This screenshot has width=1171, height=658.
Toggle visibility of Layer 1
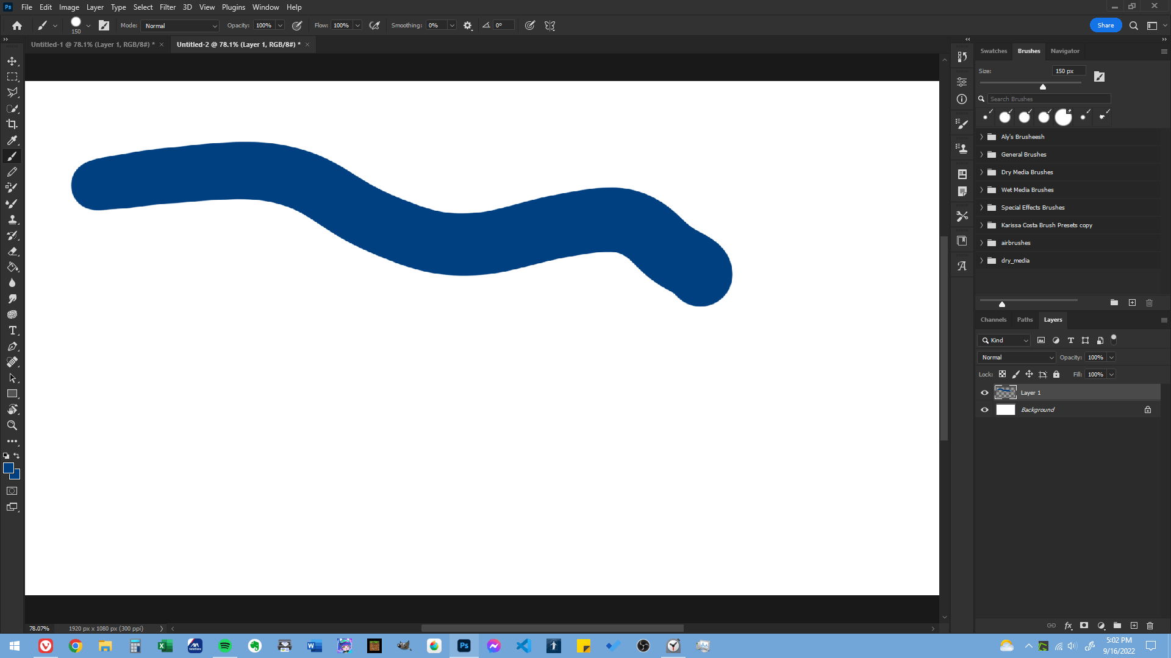[x=984, y=392]
